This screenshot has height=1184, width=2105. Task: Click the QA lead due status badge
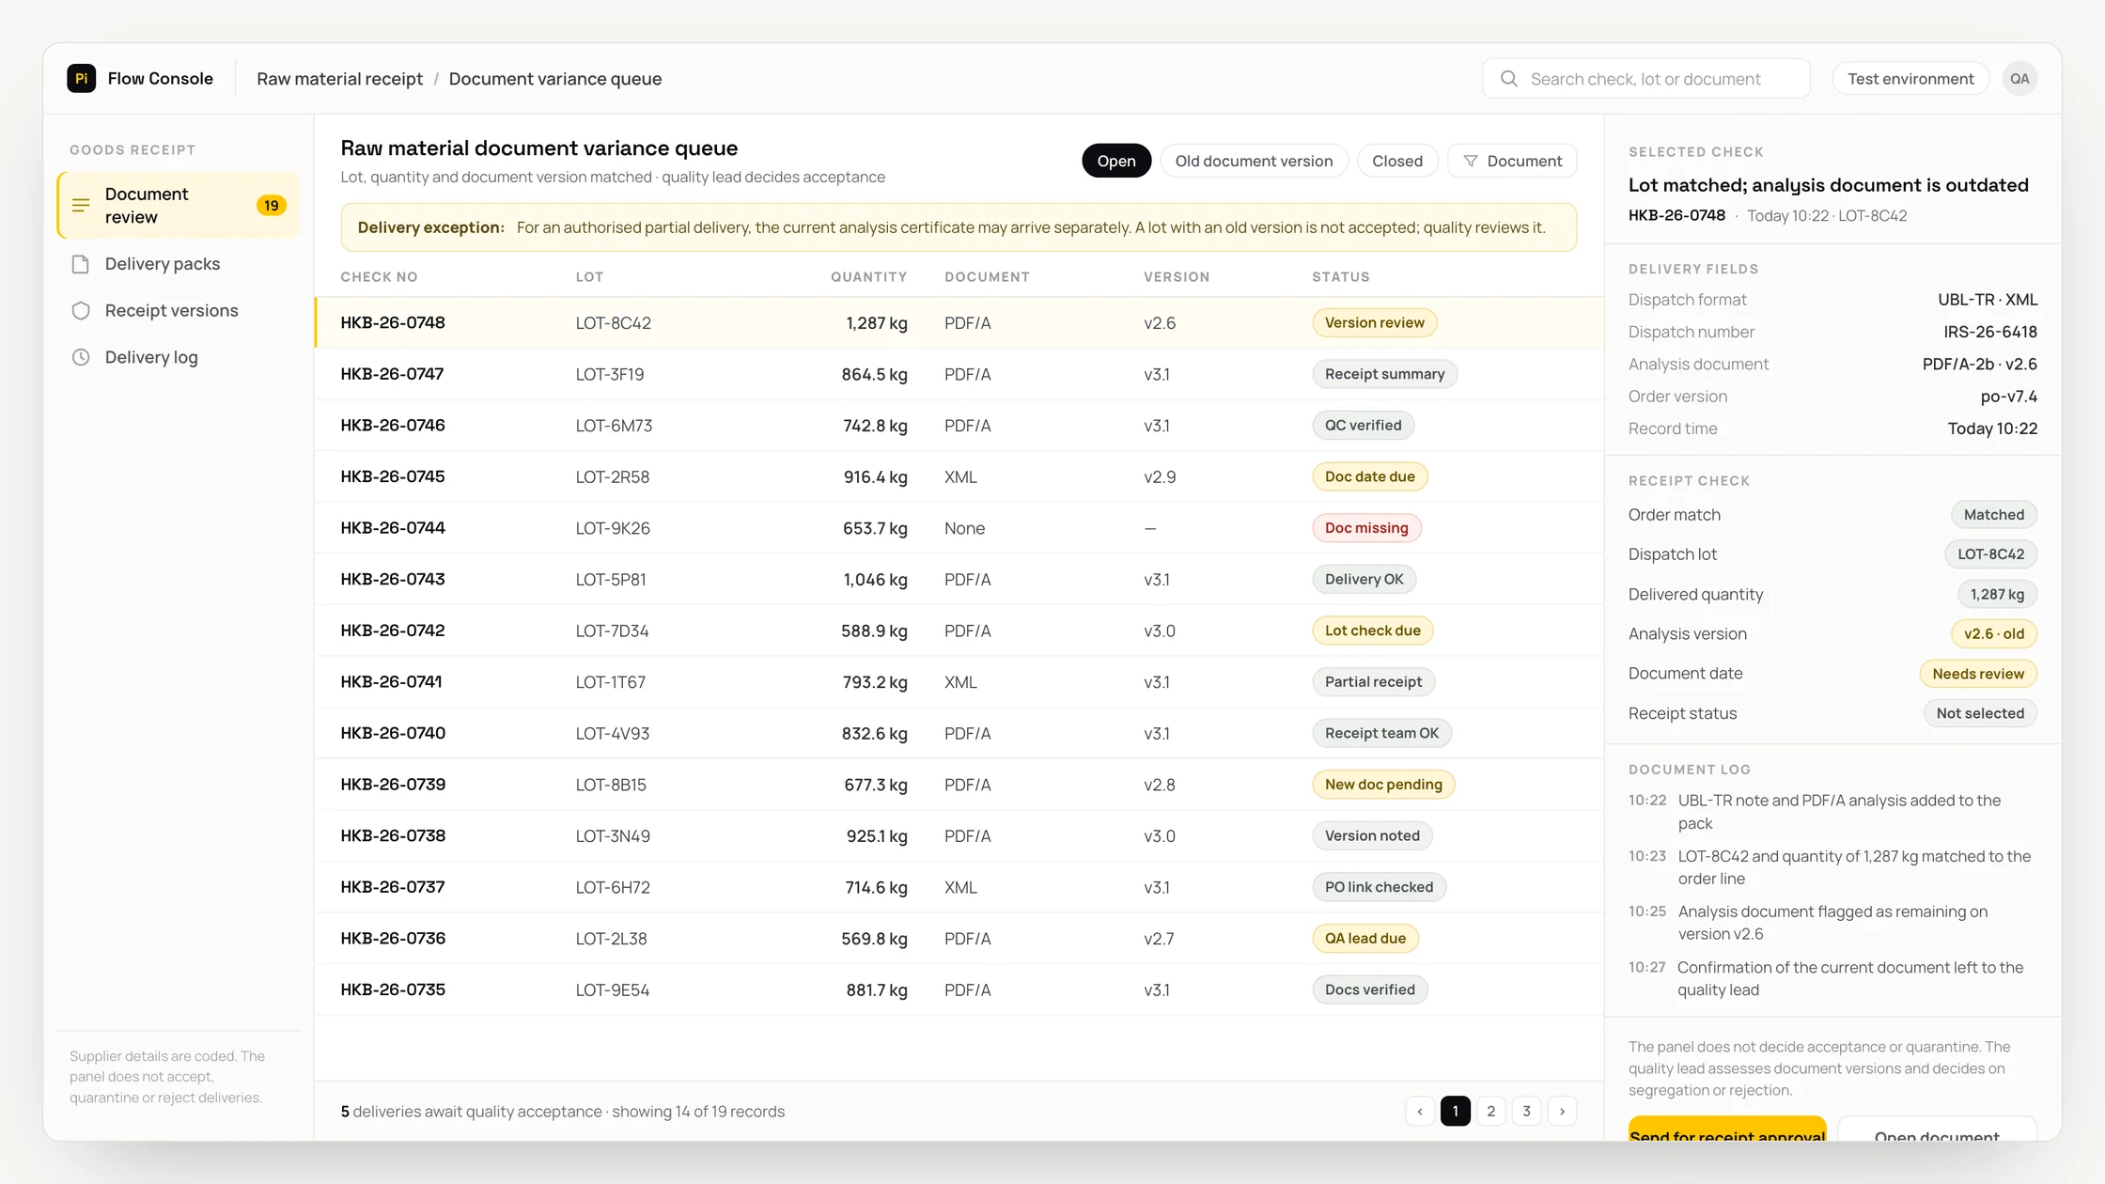[1365, 938]
